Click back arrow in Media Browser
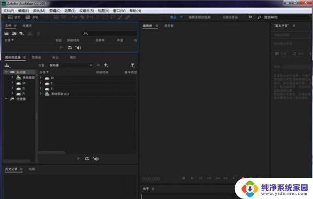 [x=98, y=65]
